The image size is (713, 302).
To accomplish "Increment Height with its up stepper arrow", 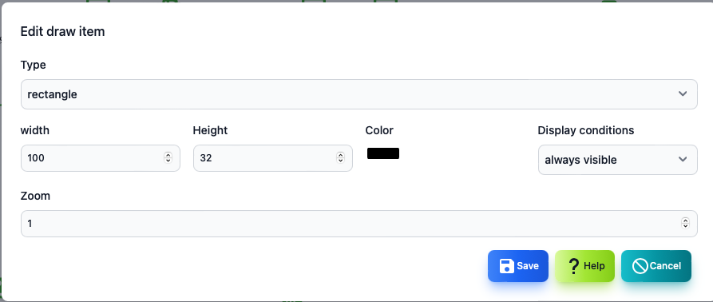I will point(340,155).
